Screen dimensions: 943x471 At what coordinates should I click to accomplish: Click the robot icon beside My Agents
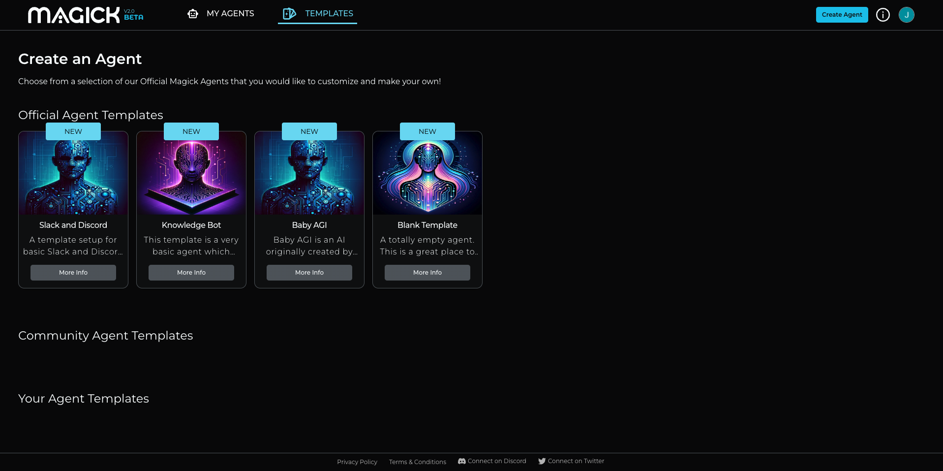point(193,14)
